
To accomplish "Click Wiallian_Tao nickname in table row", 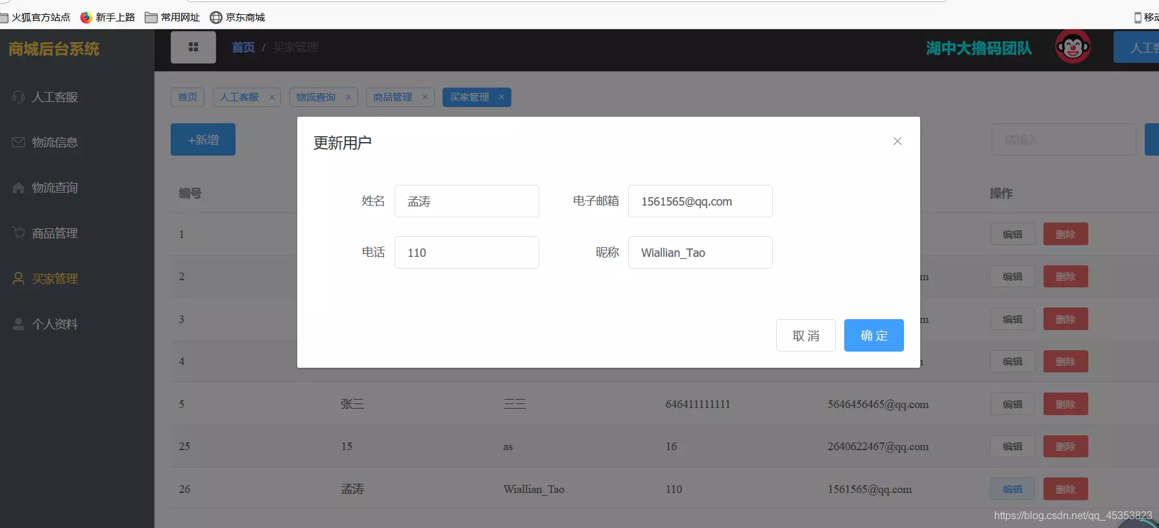I will (x=534, y=489).
